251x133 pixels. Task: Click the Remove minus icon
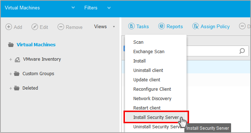[61, 27]
